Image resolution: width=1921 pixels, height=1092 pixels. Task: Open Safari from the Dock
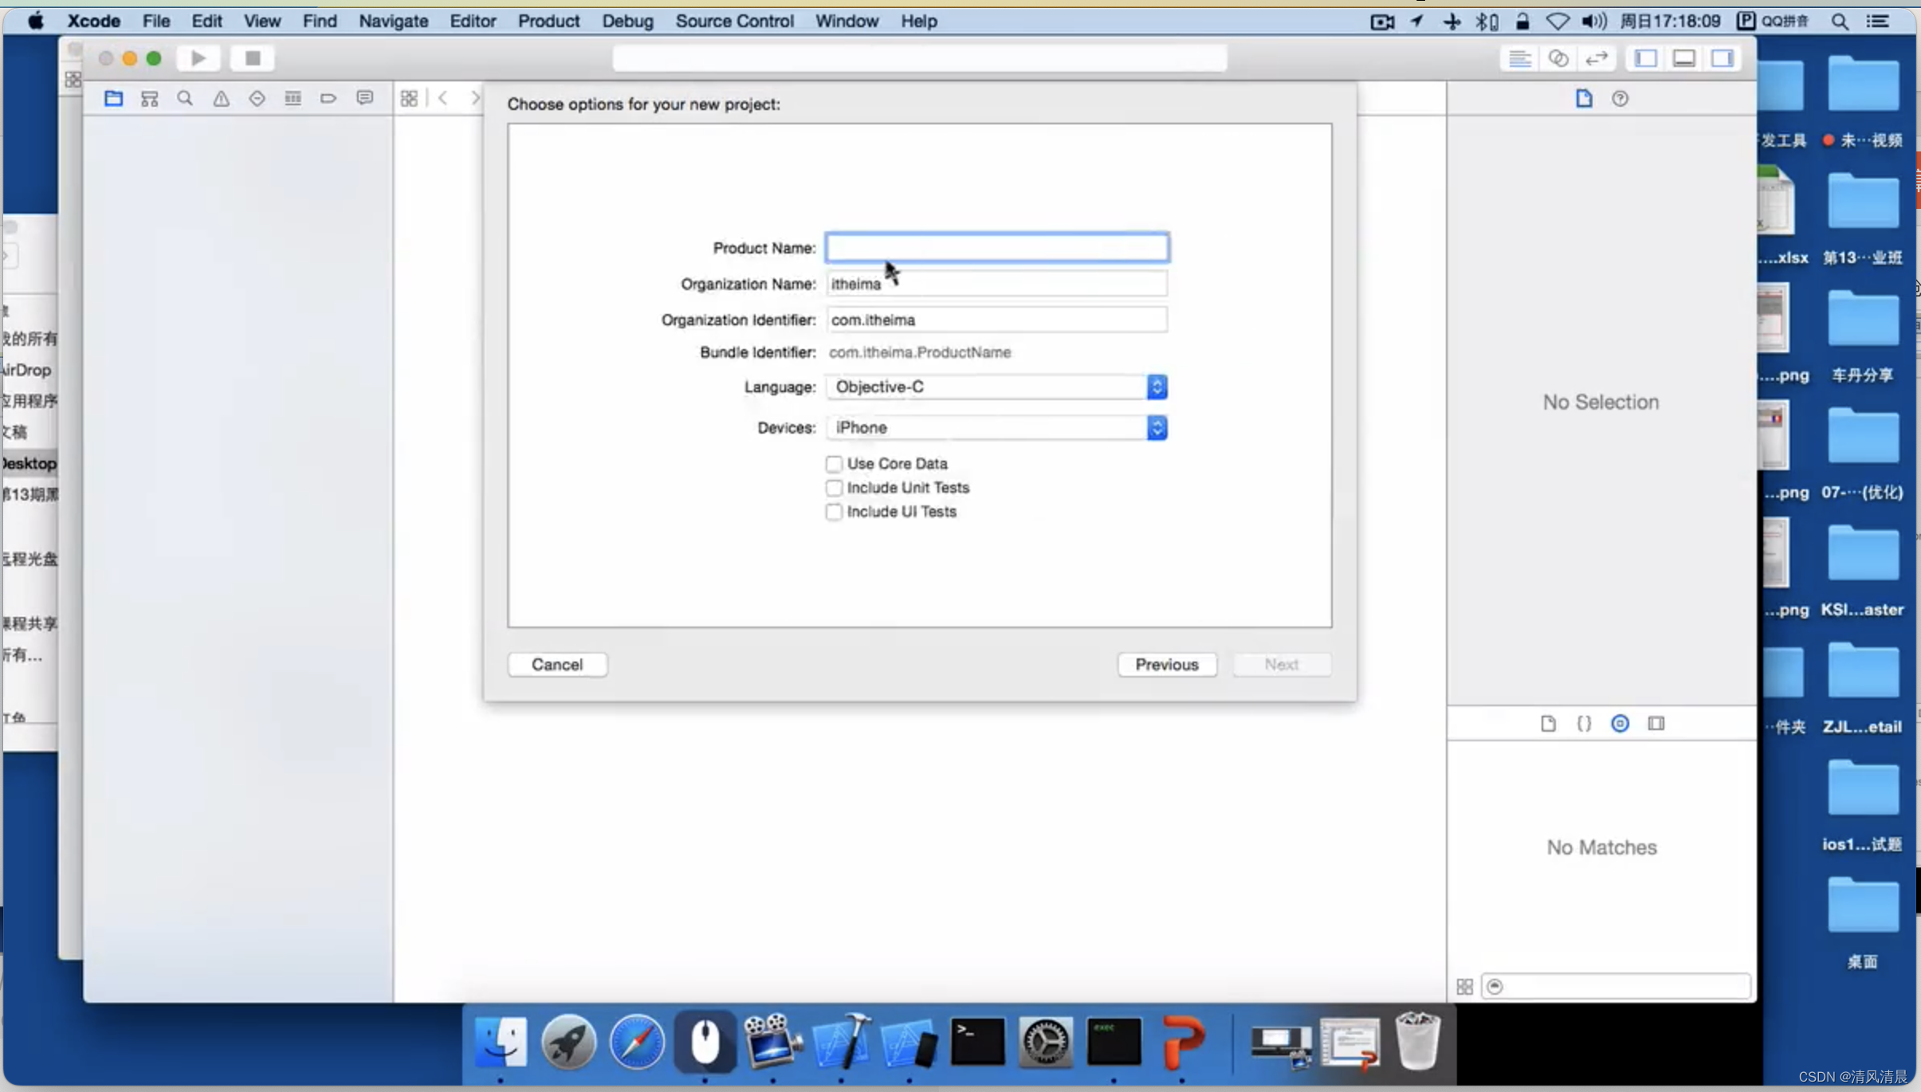pyautogui.click(x=637, y=1041)
